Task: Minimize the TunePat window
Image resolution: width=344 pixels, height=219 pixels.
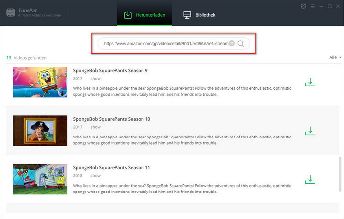Action: [x=321, y=6]
